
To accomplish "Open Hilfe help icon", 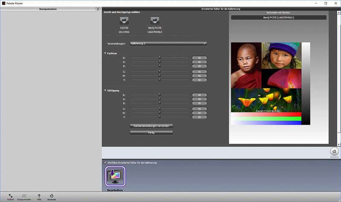I will [x=39, y=196].
